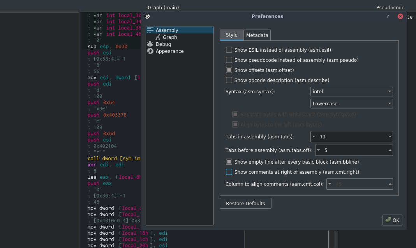The height and width of the screenshot is (248, 416).
Task: Select the Pseudocode panel tab
Action: pyautogui.click(x=391, y=7)
